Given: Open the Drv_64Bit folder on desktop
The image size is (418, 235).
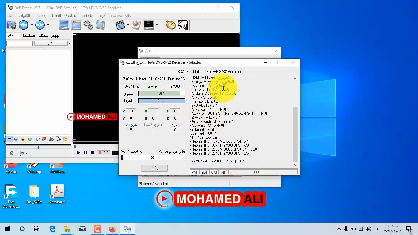Looking at the screenshot, I should (x=34, y=194).
